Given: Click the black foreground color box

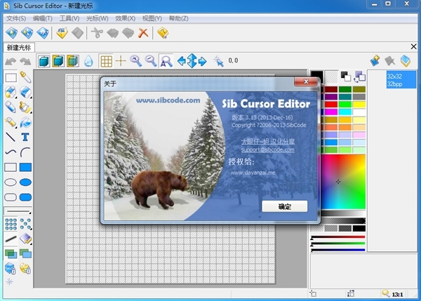Looking at the screenshot, I should point(317,76).
